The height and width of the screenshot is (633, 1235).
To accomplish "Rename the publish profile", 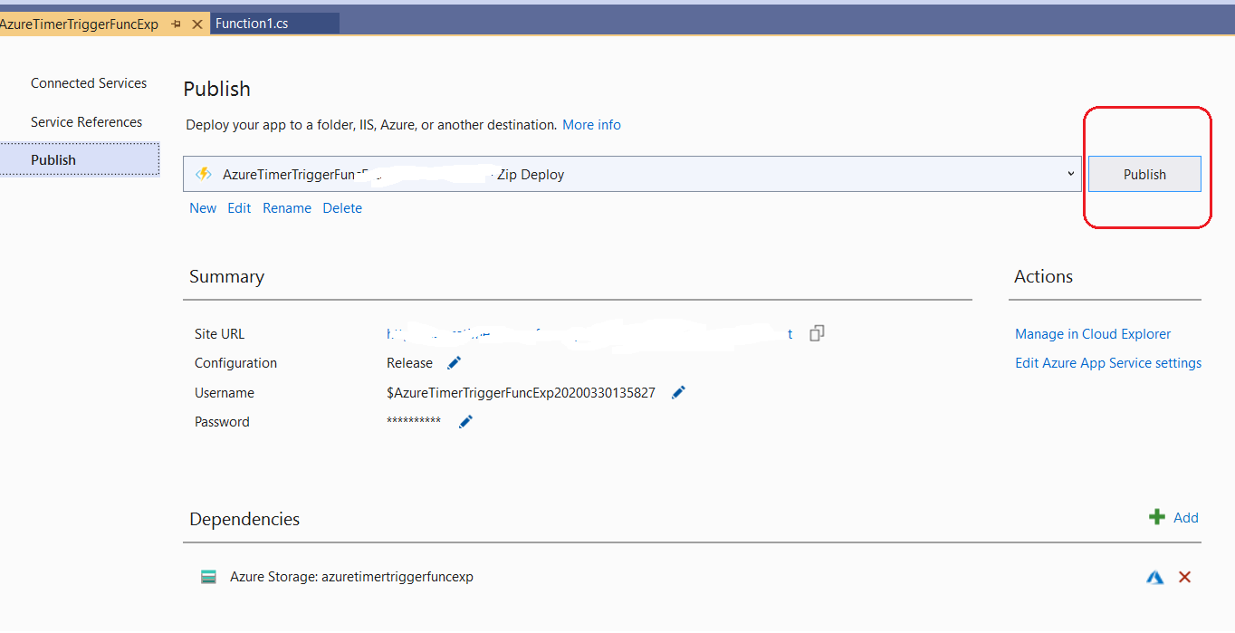I will coord(287,208).
